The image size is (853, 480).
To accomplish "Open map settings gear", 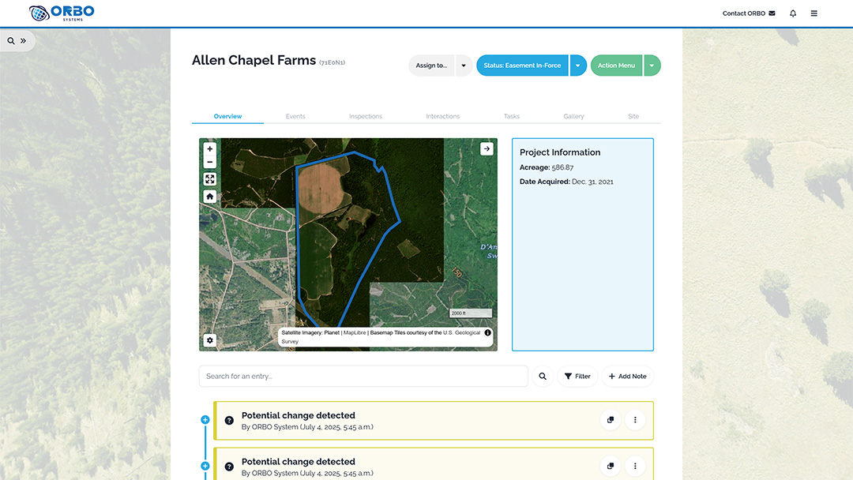I will coord(209,340).
